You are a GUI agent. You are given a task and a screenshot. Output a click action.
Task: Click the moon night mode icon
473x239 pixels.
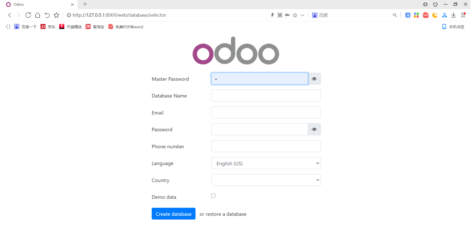coord(435,15)
